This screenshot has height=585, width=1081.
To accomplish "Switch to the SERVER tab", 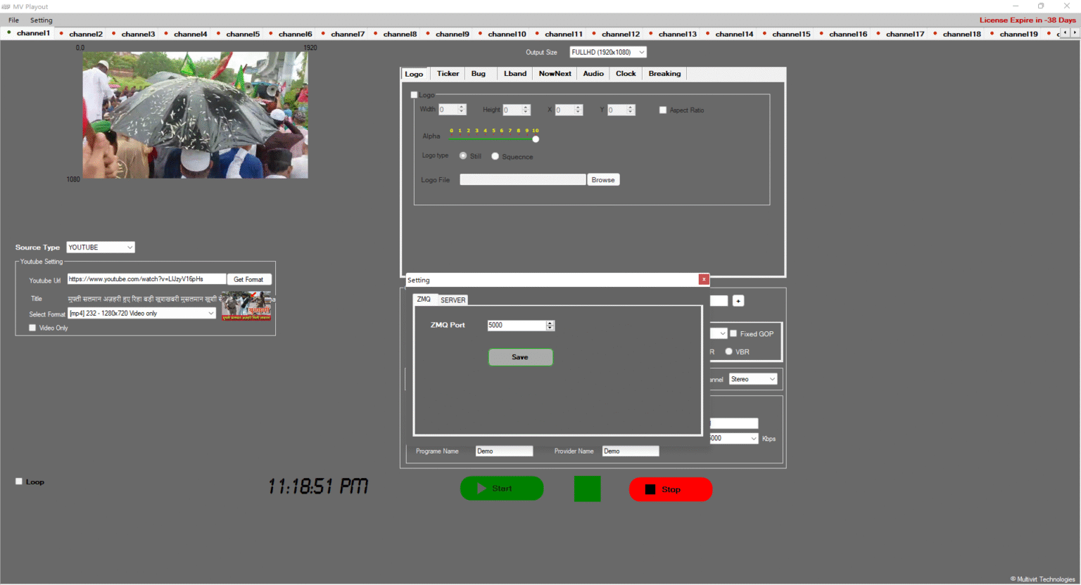I will tap(453, 300).
